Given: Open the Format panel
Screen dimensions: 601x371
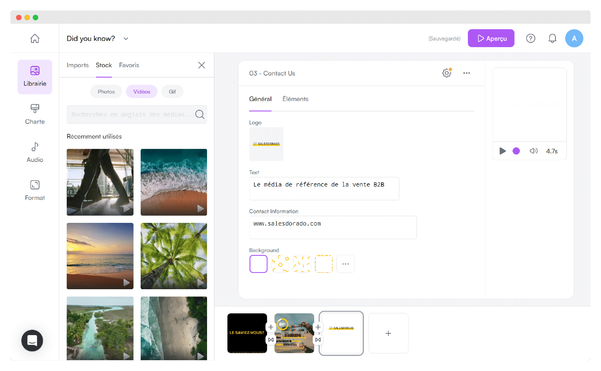Looking at the screenshot, I should click(x=35, y=190).
